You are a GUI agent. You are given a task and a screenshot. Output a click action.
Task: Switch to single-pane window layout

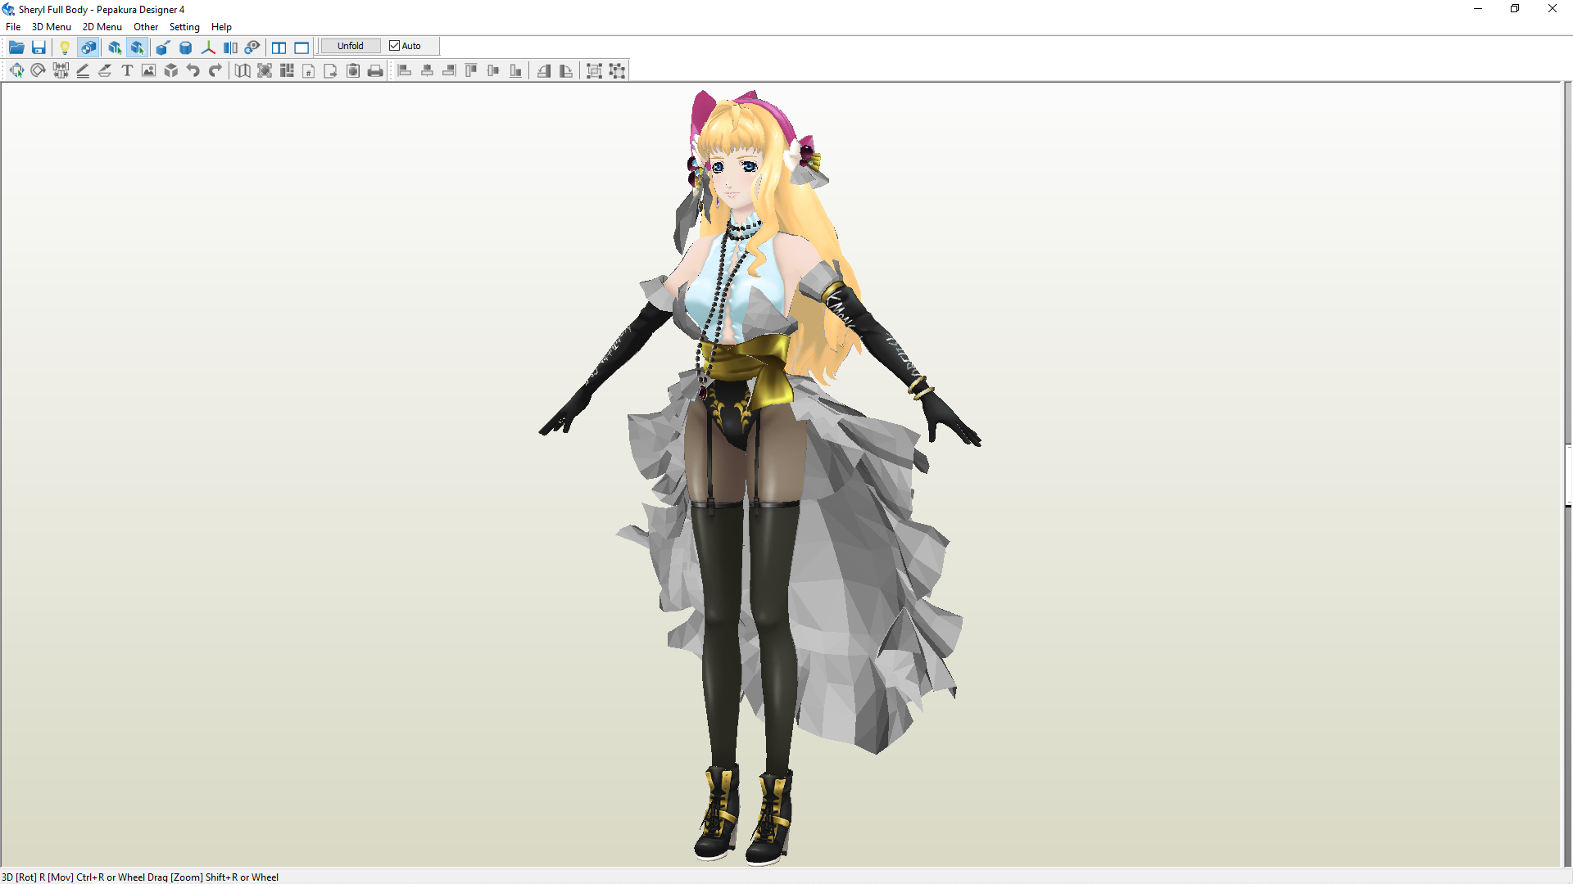pos(301,47)
